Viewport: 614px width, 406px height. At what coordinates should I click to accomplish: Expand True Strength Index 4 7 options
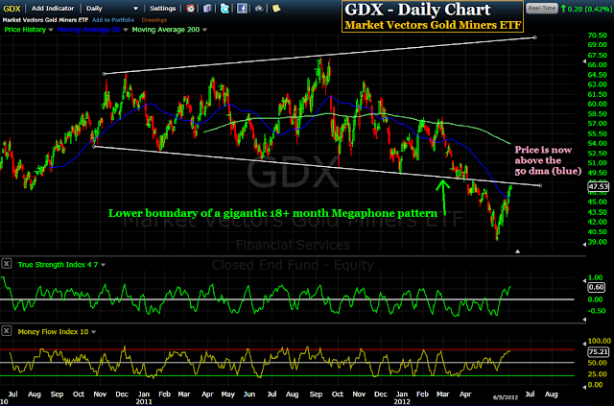(103, 265)
